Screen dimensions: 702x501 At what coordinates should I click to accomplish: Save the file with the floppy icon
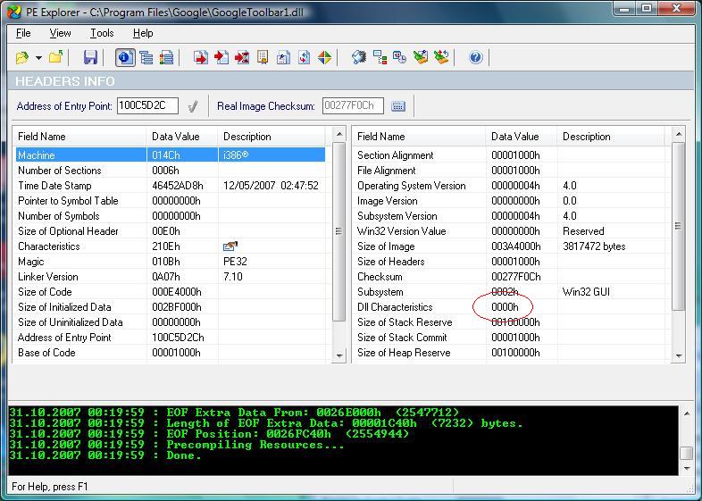coord(90,58)
